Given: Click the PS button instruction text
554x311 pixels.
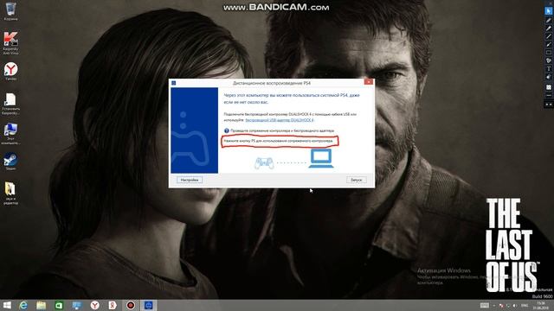Looking at the screenshot, I should (279, 141).
